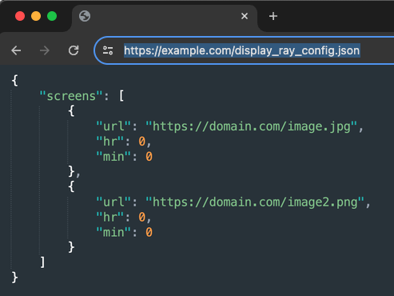Click "hr" key in first screen object
The width and height of the screenshot is (394, 296).
click(x=109, y=142)
